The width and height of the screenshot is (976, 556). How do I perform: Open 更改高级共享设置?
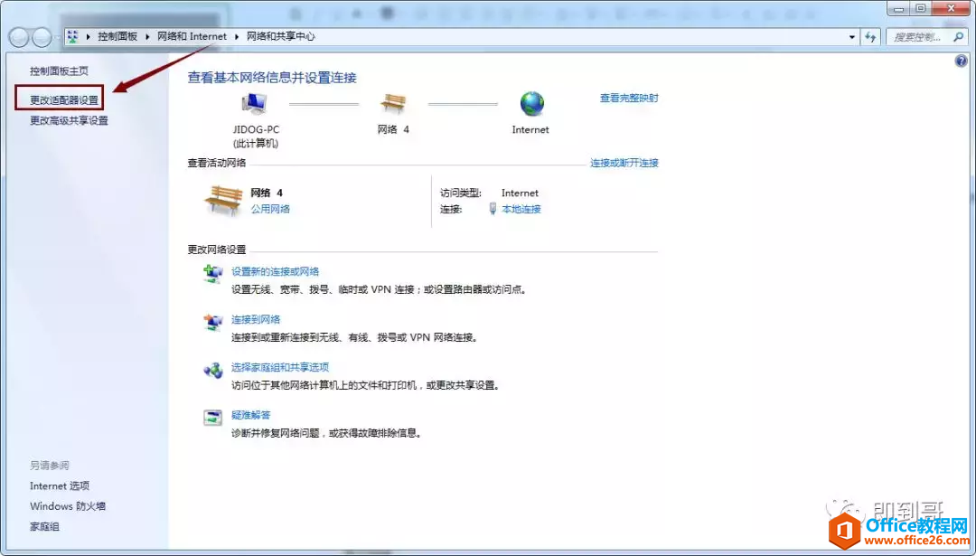(x=69, y=121)
